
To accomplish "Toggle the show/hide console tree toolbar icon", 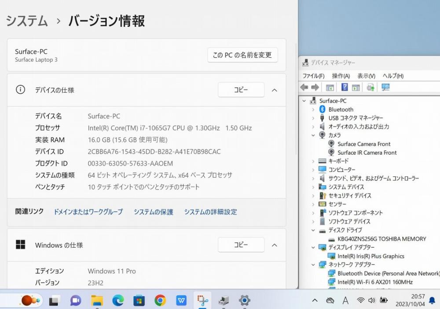I will [x=330, y=87].
